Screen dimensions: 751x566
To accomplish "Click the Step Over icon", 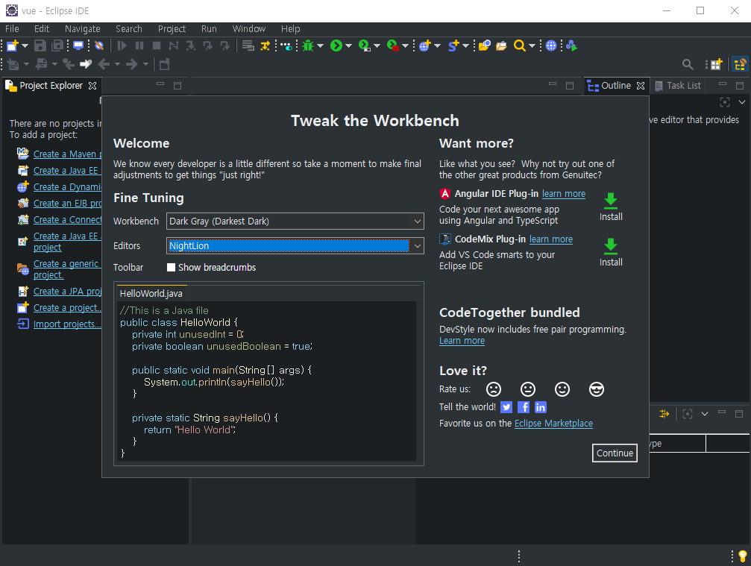I will point(208,46).
